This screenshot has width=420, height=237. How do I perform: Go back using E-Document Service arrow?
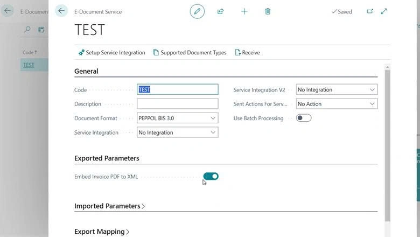tap(61, 11)
